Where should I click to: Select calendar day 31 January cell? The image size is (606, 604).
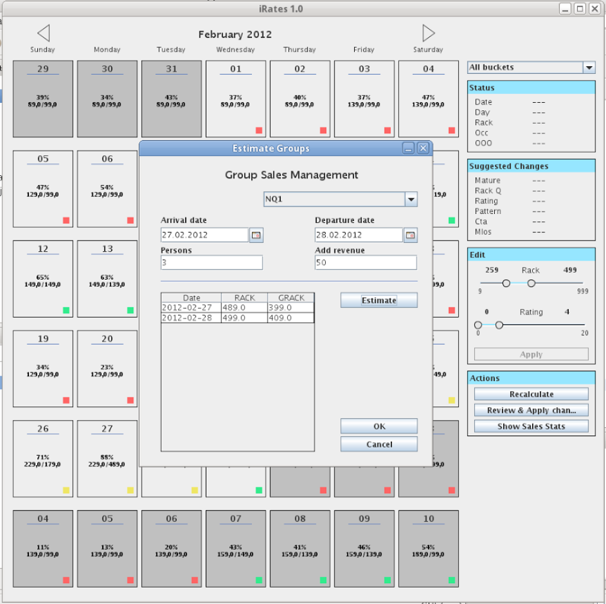click(x=171, y=99)
